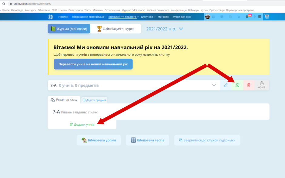Open Репетитори in top link bar
The height and width of the screenshot is (178, 285).
coord(75,10)
